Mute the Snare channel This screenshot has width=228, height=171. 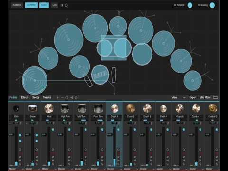tap(37, 161)
